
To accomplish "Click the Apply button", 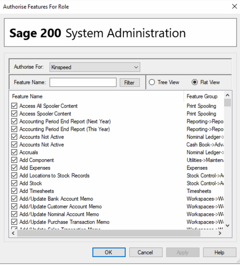I will click(x=182, y=252).
